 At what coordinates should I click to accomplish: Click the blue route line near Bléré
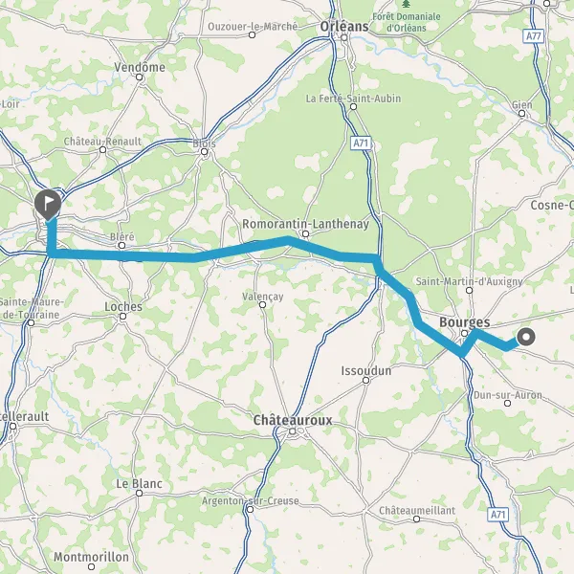tap(122, 255)
